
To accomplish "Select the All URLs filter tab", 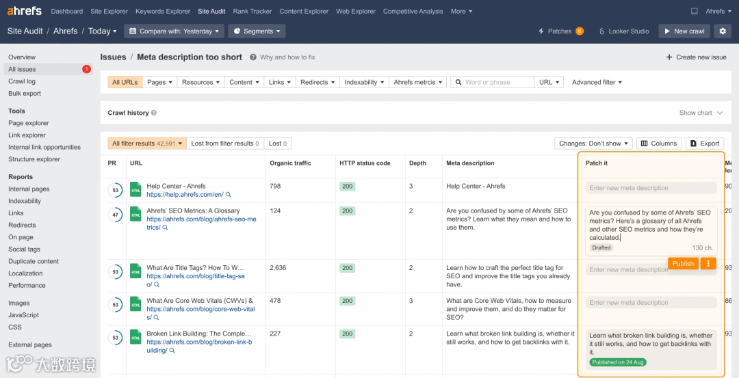I will (x=125, y=82).
